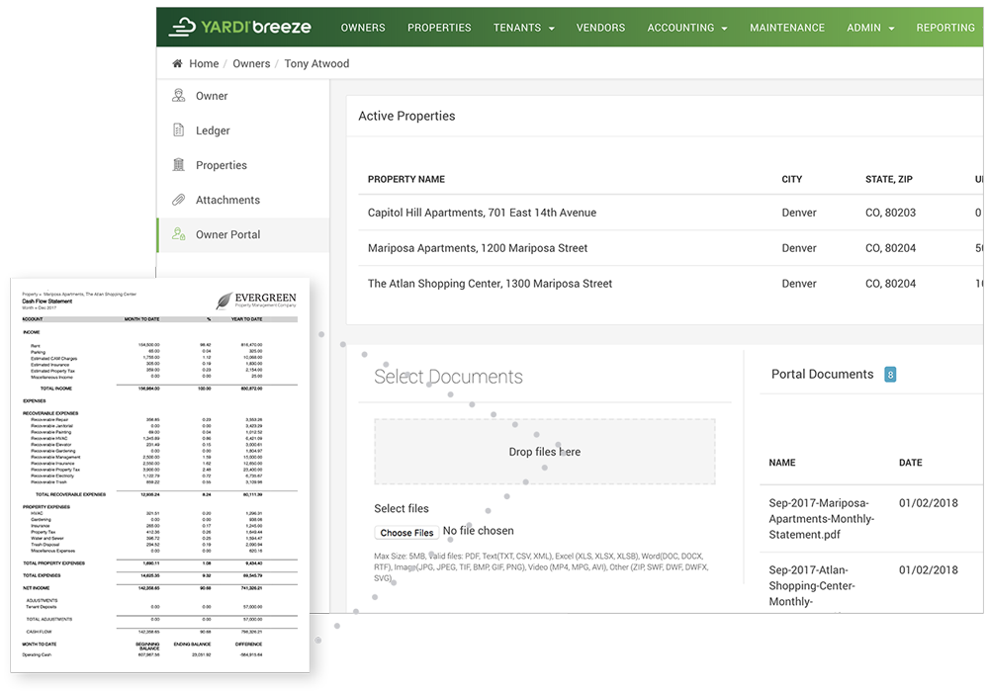Open Attachments using the paperclip icon
989x692 pixels.
(180, 199)
